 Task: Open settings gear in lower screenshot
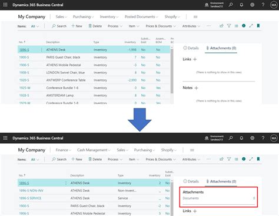pyautogui.click(x=253, y=138)
